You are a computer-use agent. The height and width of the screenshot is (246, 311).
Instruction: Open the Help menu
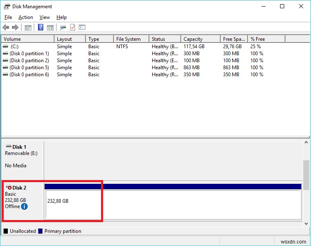61,17
